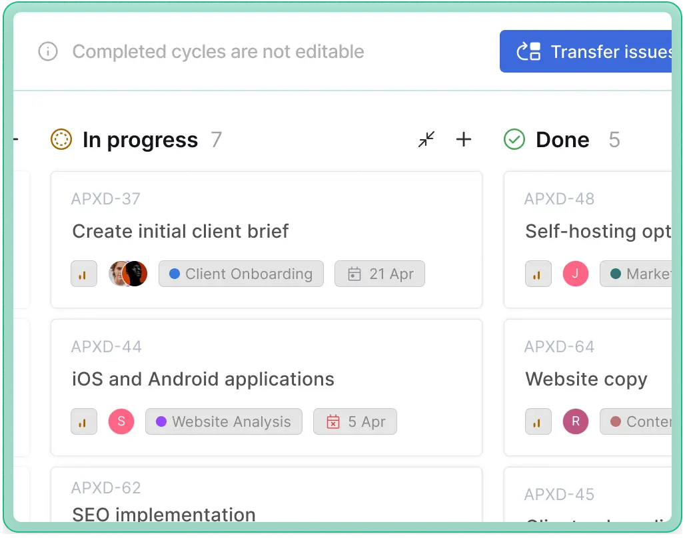Add a new issue to In progress
The image size is (685, 538).
pyautogui.click(x=463, y=139)
